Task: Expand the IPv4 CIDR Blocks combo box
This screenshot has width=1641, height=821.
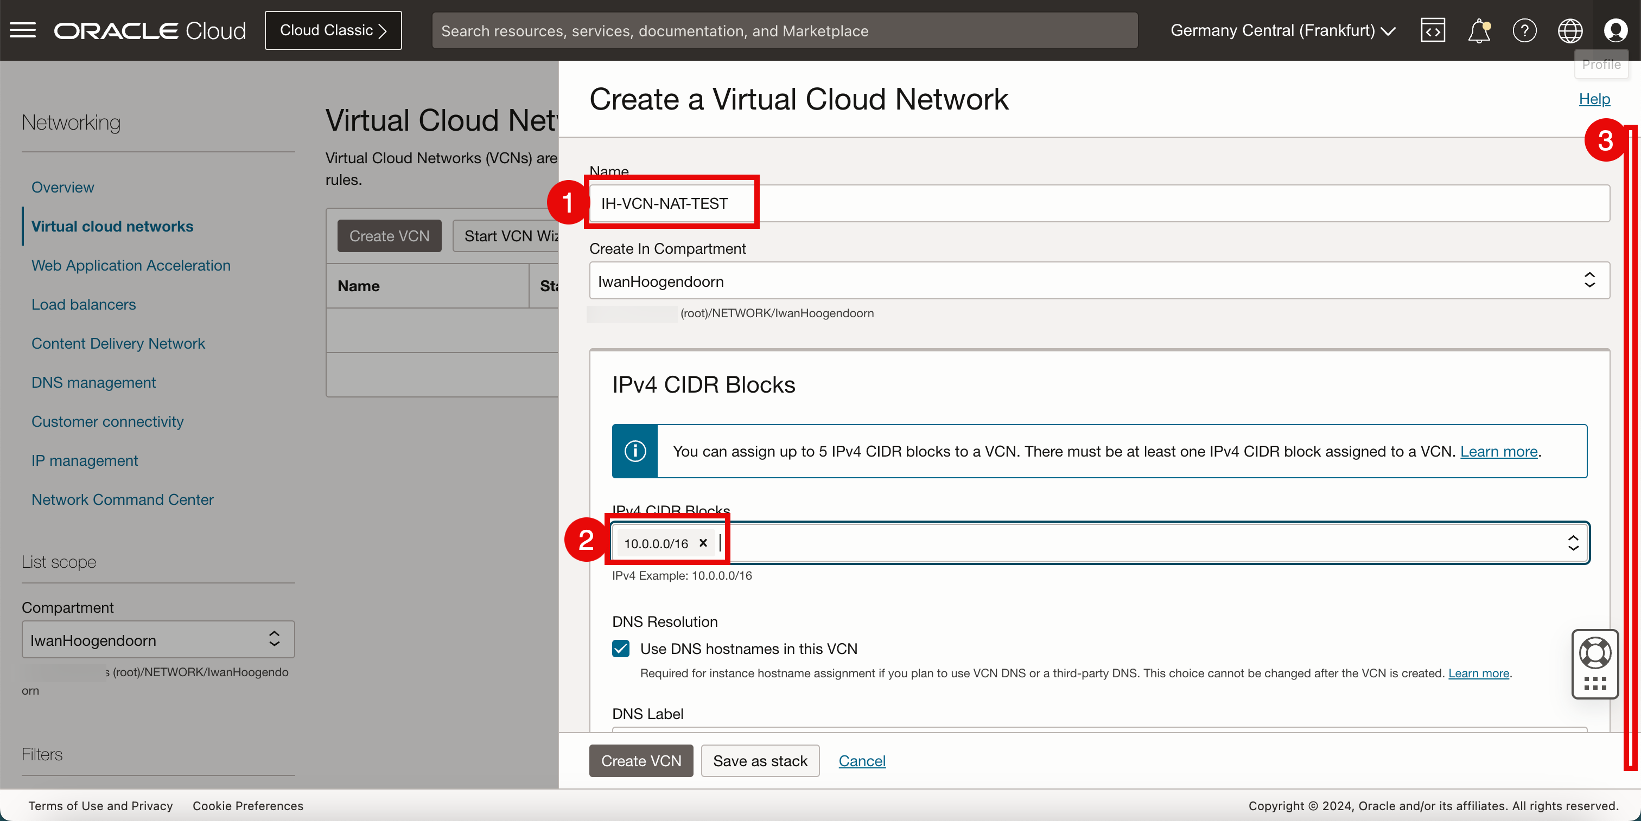Action: [x=1573, y=543]
